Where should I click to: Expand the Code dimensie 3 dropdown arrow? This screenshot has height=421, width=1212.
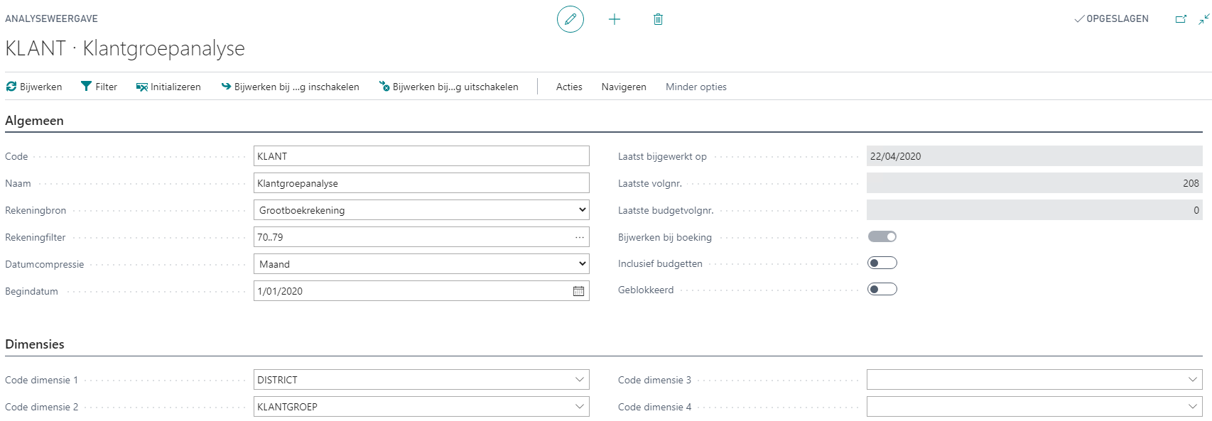tap(1193, 380)
